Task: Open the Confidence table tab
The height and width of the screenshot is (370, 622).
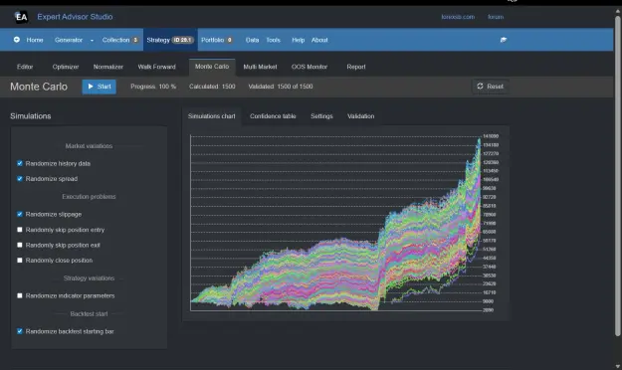Action: (273, 116)
